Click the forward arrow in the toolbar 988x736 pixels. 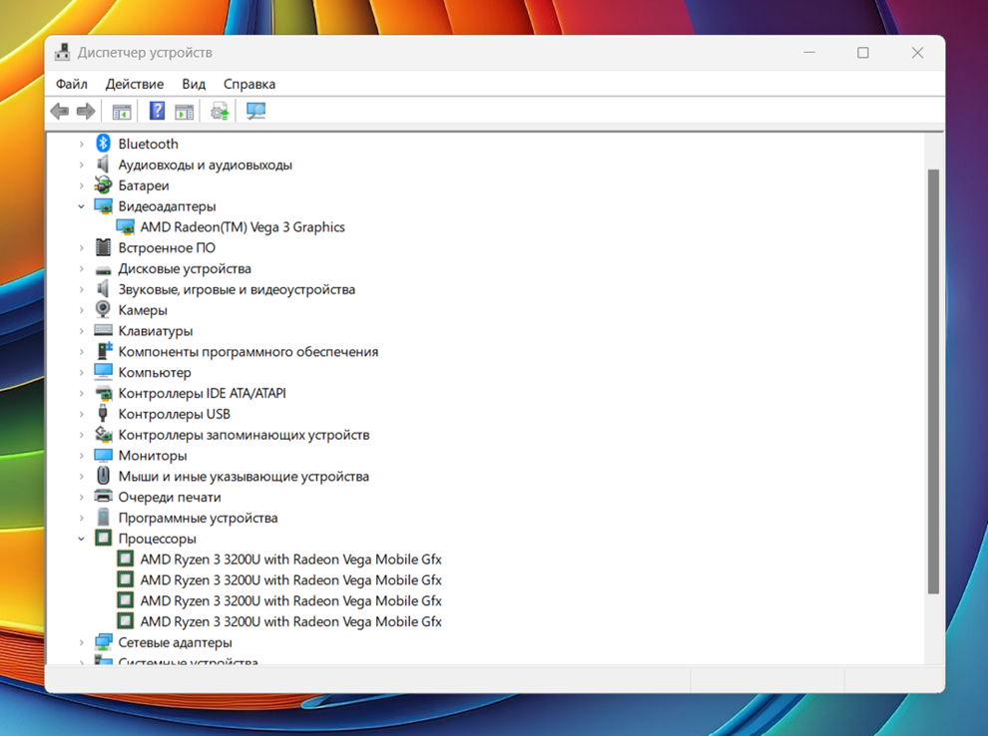tap(86, 111)
